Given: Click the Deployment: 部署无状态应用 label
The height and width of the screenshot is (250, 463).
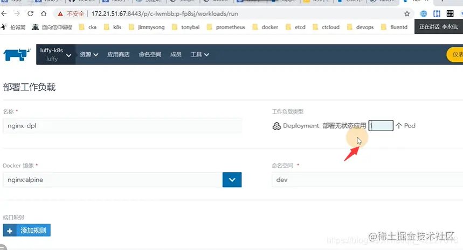Looking at the screenshot, I should [x=324, y=126].
